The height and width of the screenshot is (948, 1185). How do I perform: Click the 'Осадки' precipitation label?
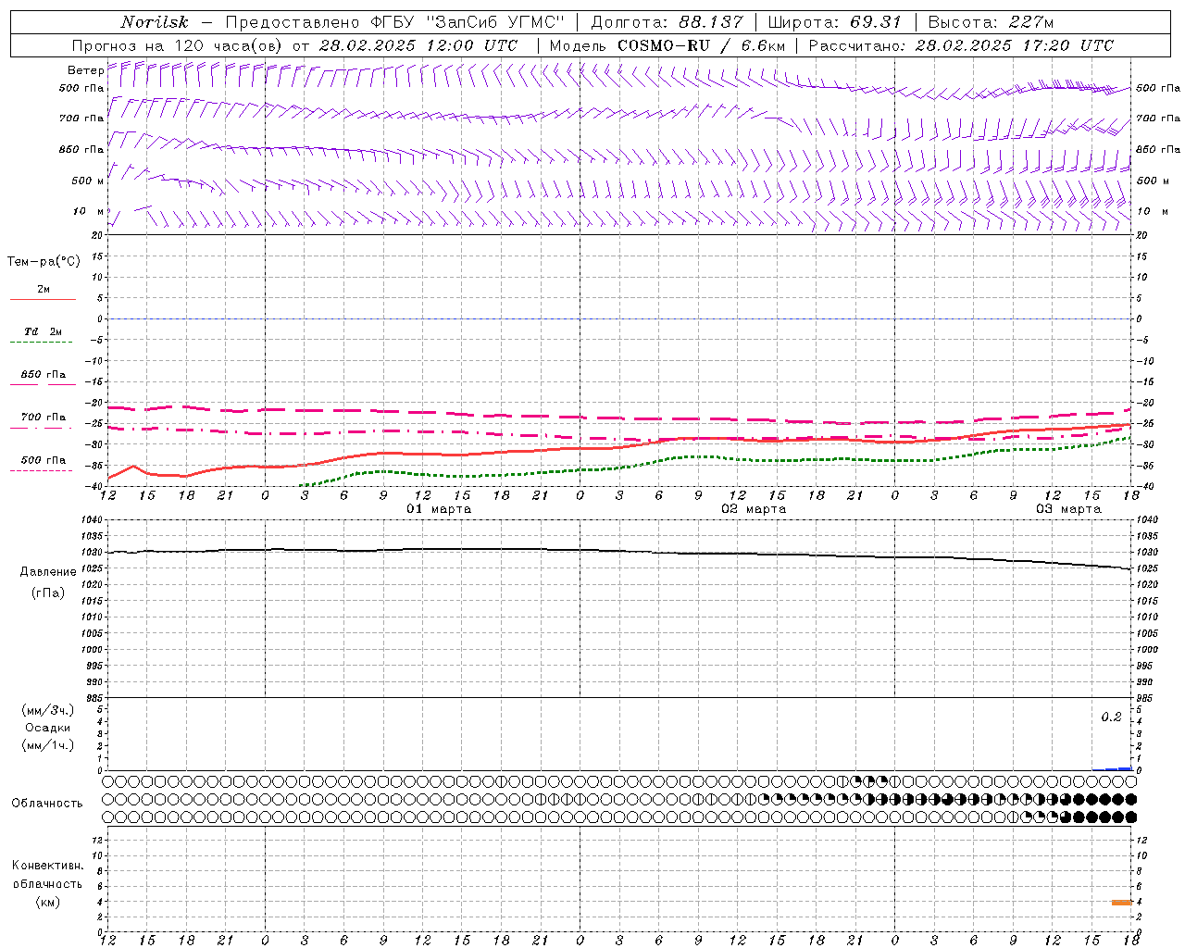pos(48,728)
